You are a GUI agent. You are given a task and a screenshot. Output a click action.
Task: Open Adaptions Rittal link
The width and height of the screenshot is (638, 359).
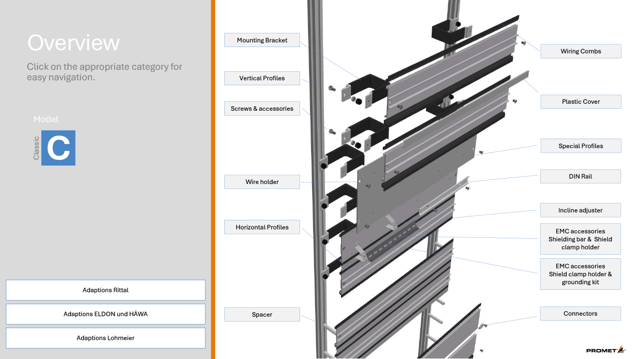point(106,290)
